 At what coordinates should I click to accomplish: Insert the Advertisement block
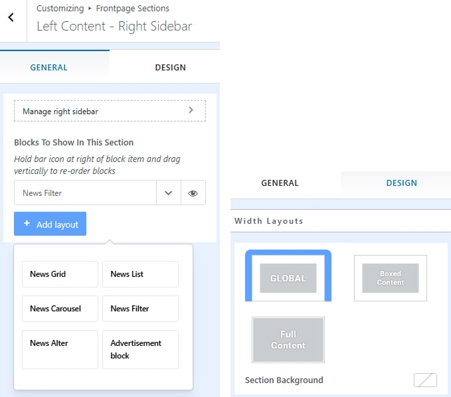tap(140, 349)
